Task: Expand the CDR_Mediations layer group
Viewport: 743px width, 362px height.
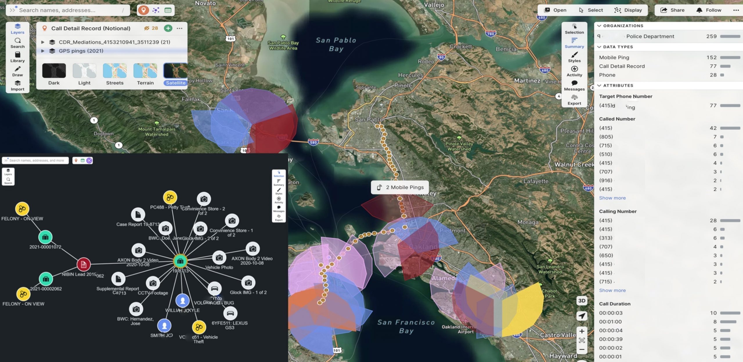Action: click(x=43, y=42)
